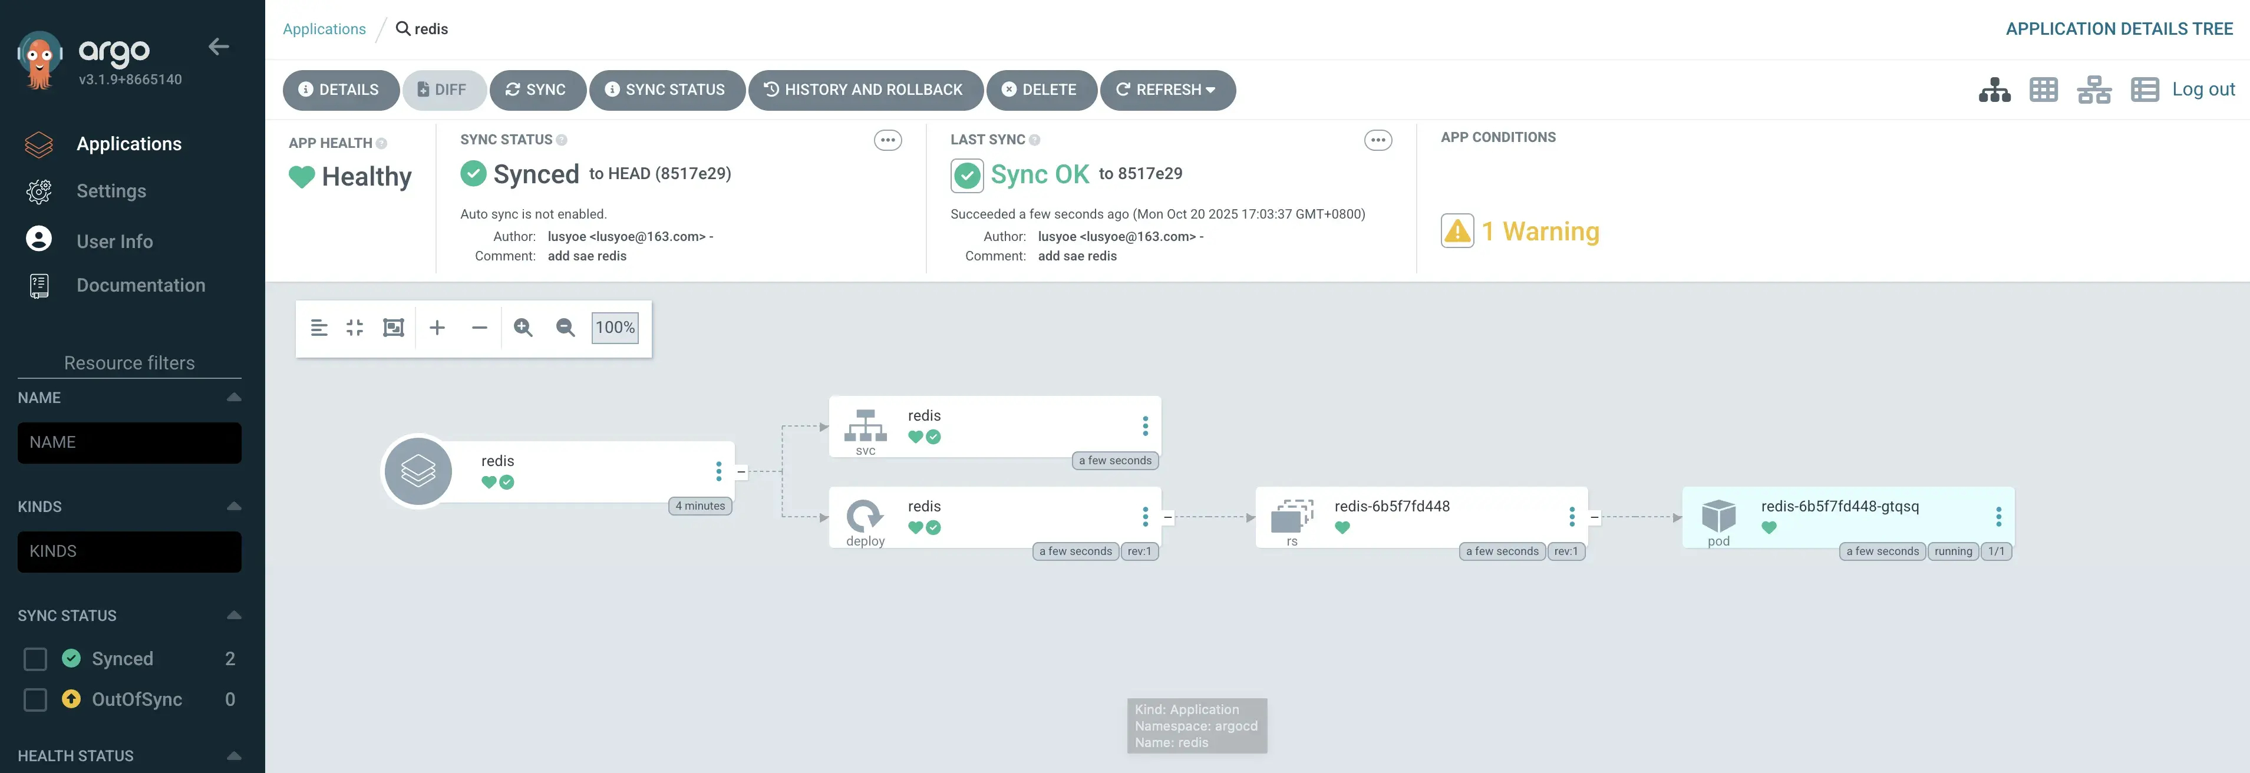Open Settings in the sidebar
Screen dimensions: 2250x773
(111, 191)
